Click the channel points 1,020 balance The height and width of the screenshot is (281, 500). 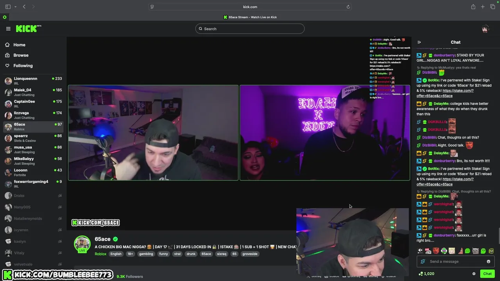coord(426,274)
